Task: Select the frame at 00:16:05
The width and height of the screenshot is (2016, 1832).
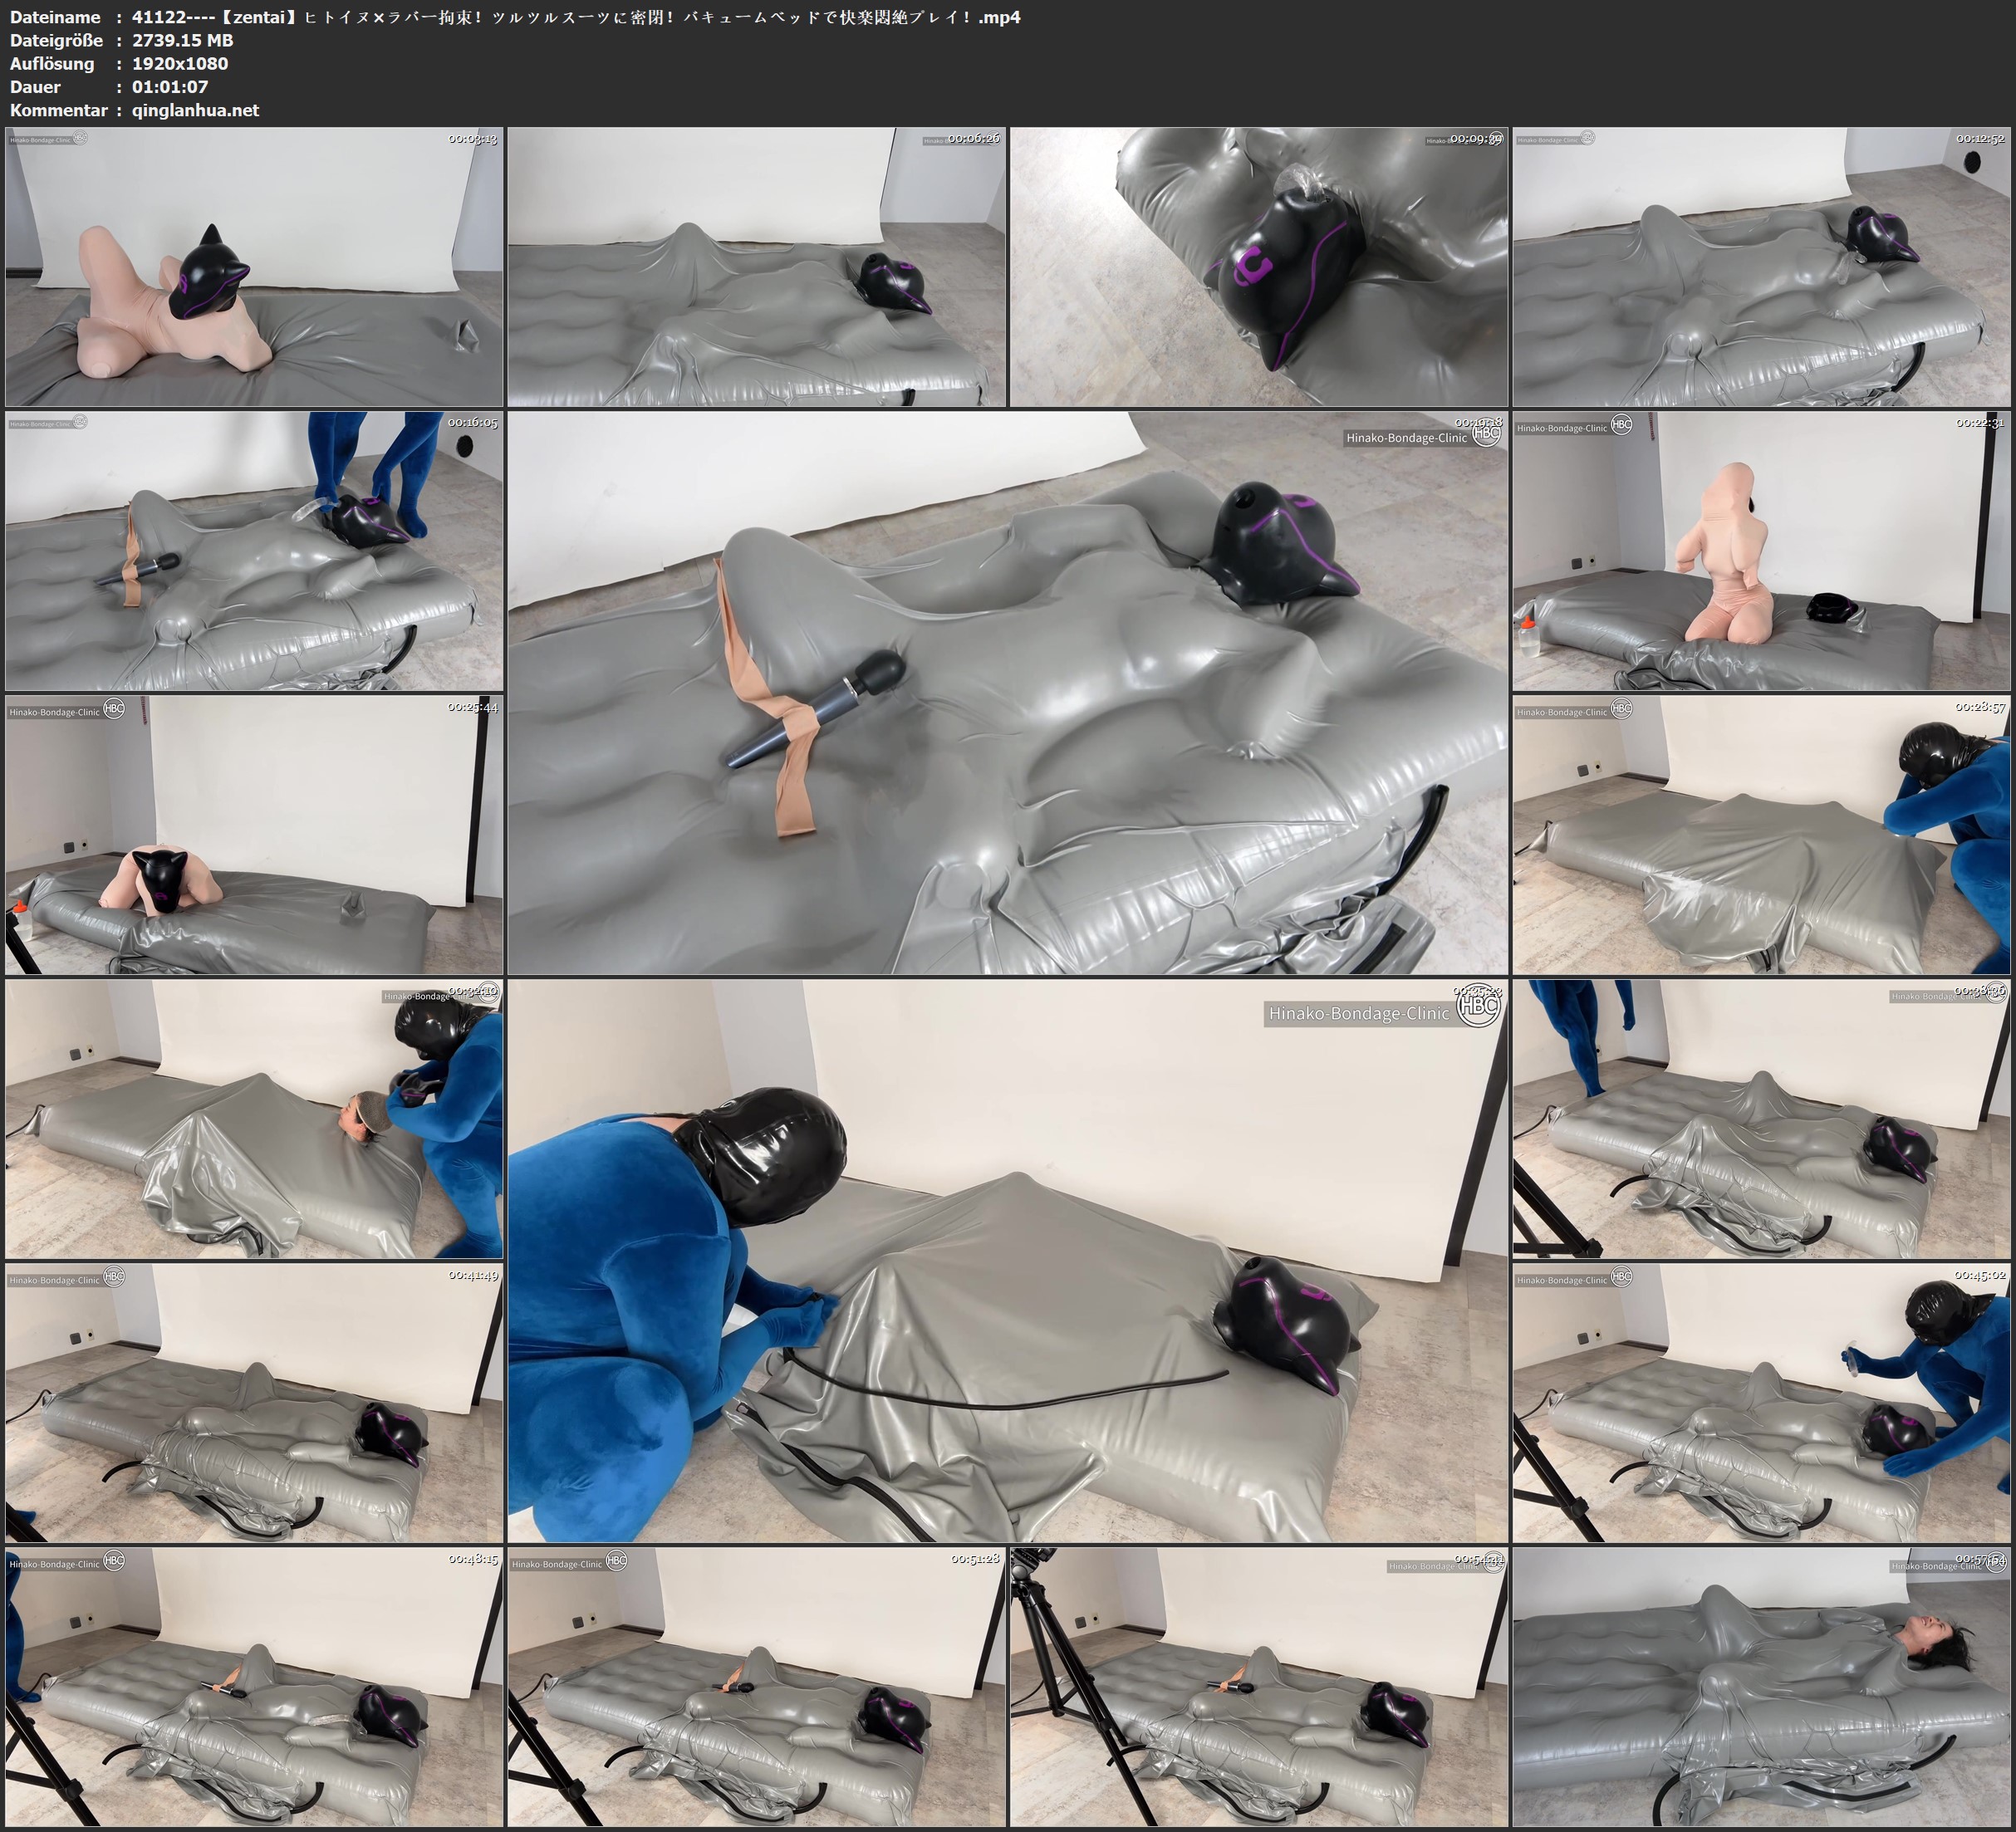Action: pos(254,551)
